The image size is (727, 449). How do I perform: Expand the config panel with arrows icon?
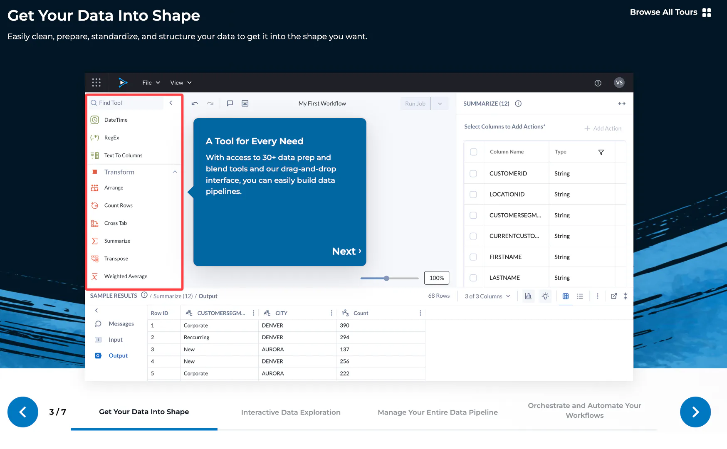tap(622, 104)
